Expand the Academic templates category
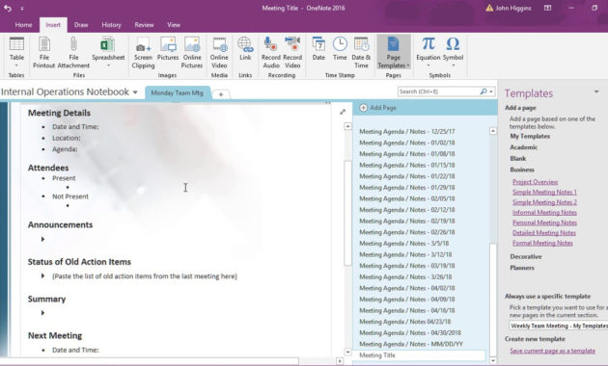 click(523, 147)
